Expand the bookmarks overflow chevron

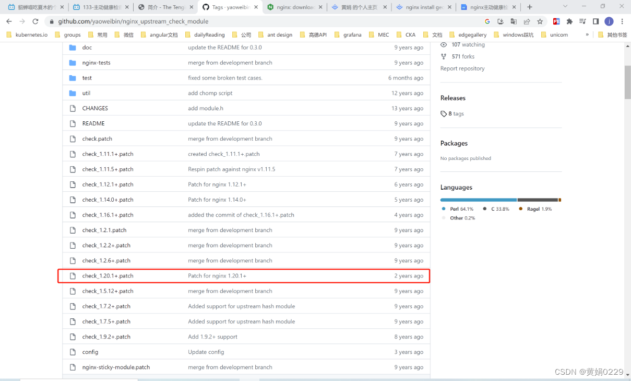click(x=587, y=34)
